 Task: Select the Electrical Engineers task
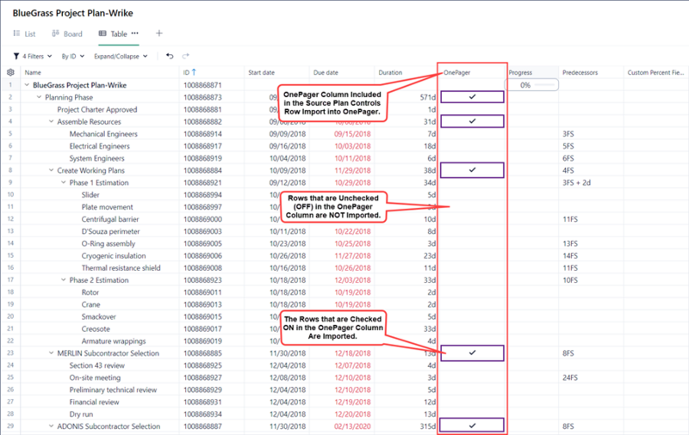pyautogui.click(x=99, y=146)
